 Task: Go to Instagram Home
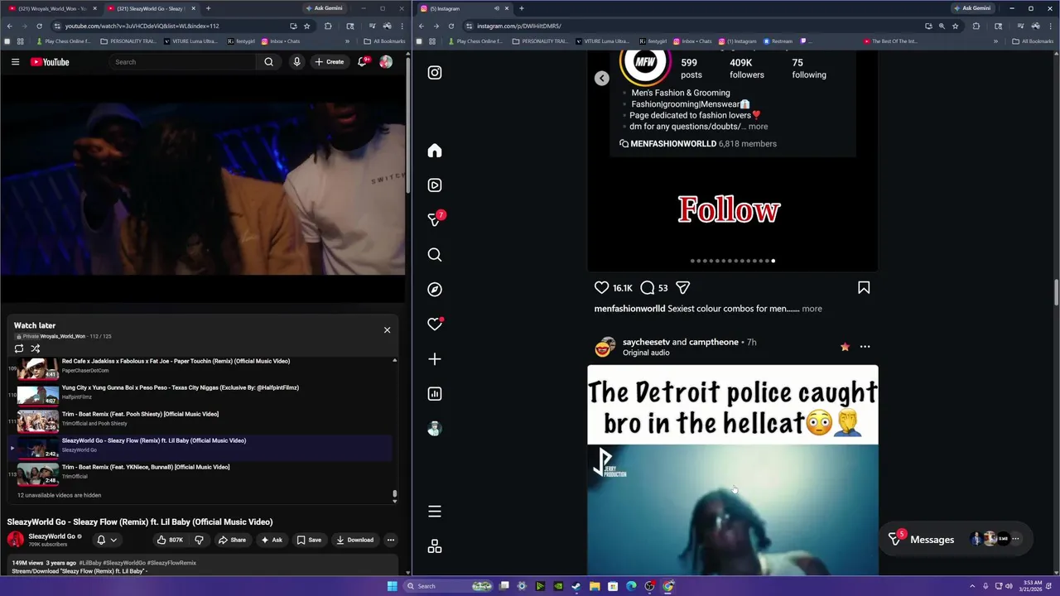tap(435, 151)
